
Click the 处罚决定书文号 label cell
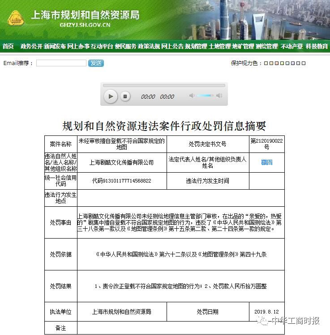[x=208, y=144]
